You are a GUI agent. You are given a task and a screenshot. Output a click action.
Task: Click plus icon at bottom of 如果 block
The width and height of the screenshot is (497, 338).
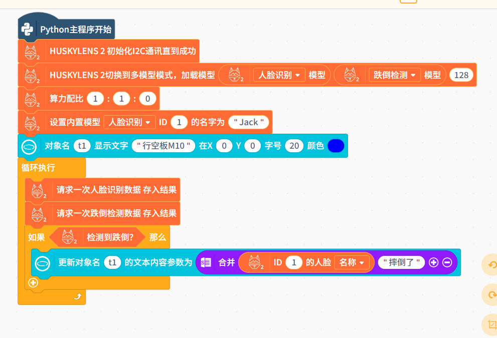34,282
